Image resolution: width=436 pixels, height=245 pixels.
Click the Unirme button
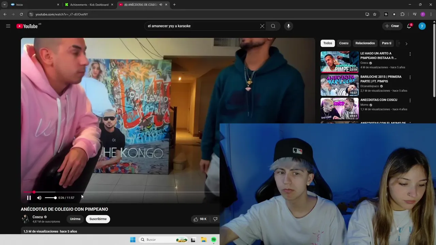(75, 219)
